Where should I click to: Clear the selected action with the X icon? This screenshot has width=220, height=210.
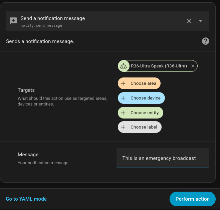tap(189, 21)
